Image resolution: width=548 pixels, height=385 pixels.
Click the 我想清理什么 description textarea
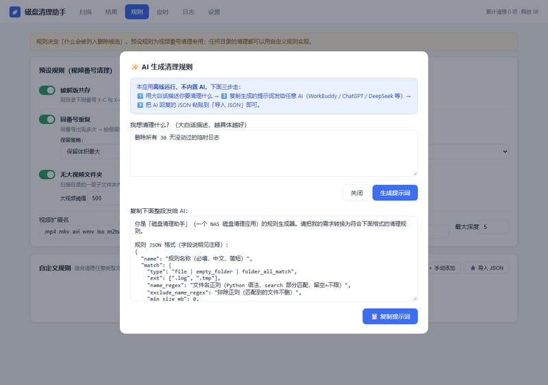click(274, 153)
